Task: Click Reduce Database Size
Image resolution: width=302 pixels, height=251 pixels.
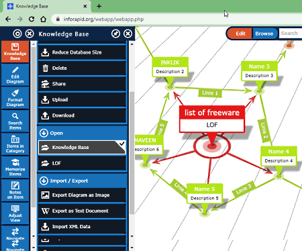Action: [82, 52]
